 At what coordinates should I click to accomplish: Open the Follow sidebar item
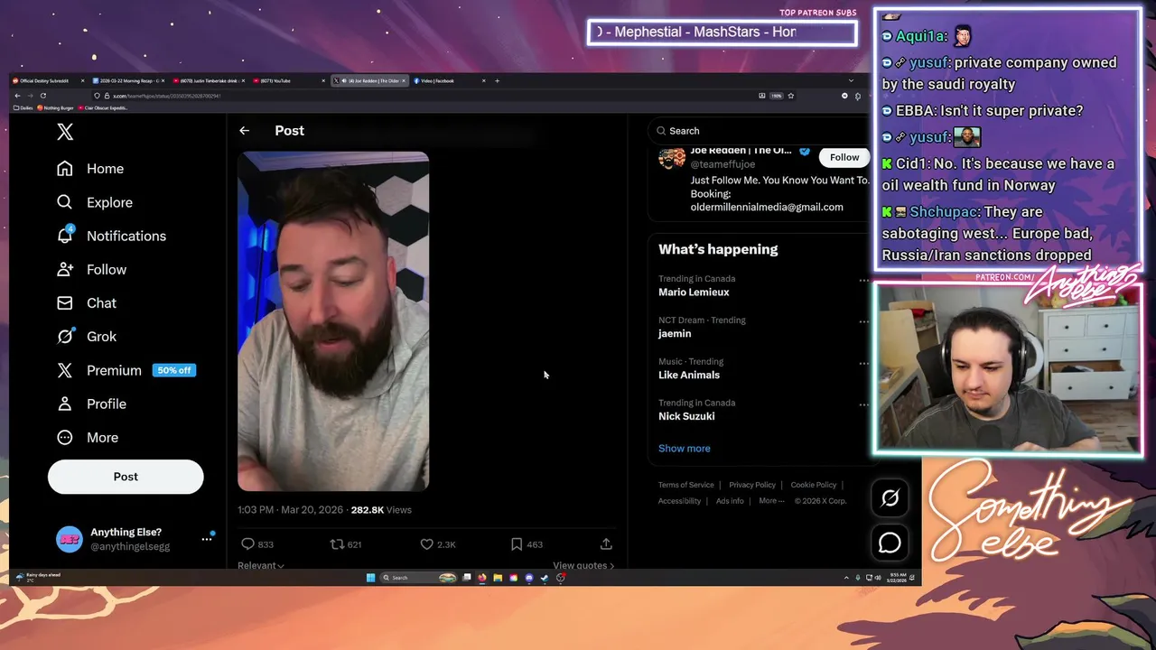(91, 269)
